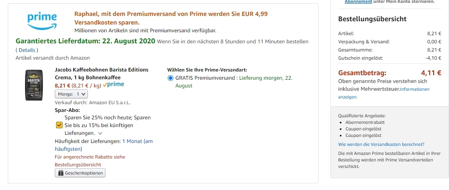Click the 'Sparen Sie 25% noch heute' label

coord(108,117)
